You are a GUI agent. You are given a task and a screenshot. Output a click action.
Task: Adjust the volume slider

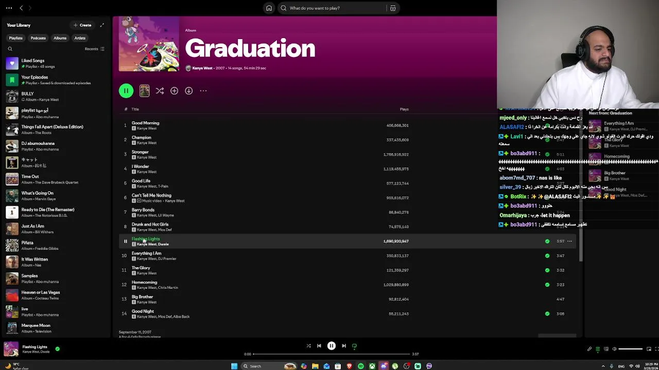(631, 349)
